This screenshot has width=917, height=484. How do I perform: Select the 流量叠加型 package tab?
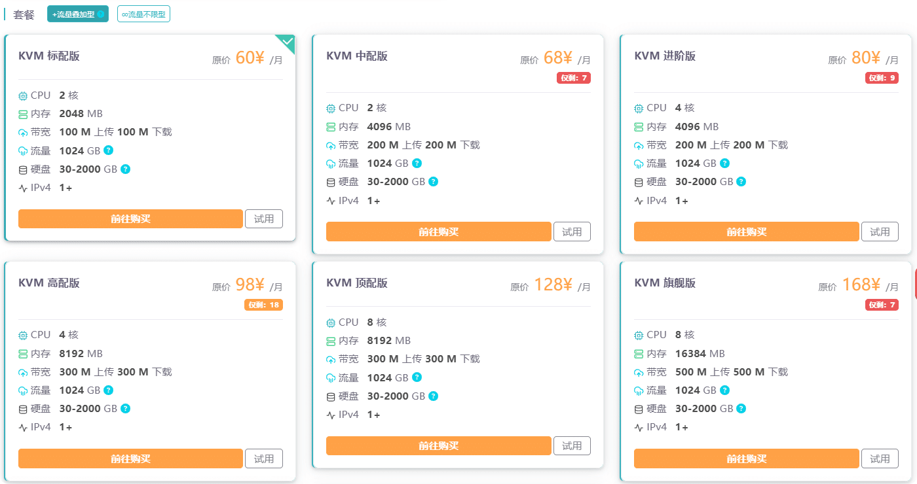78,14
